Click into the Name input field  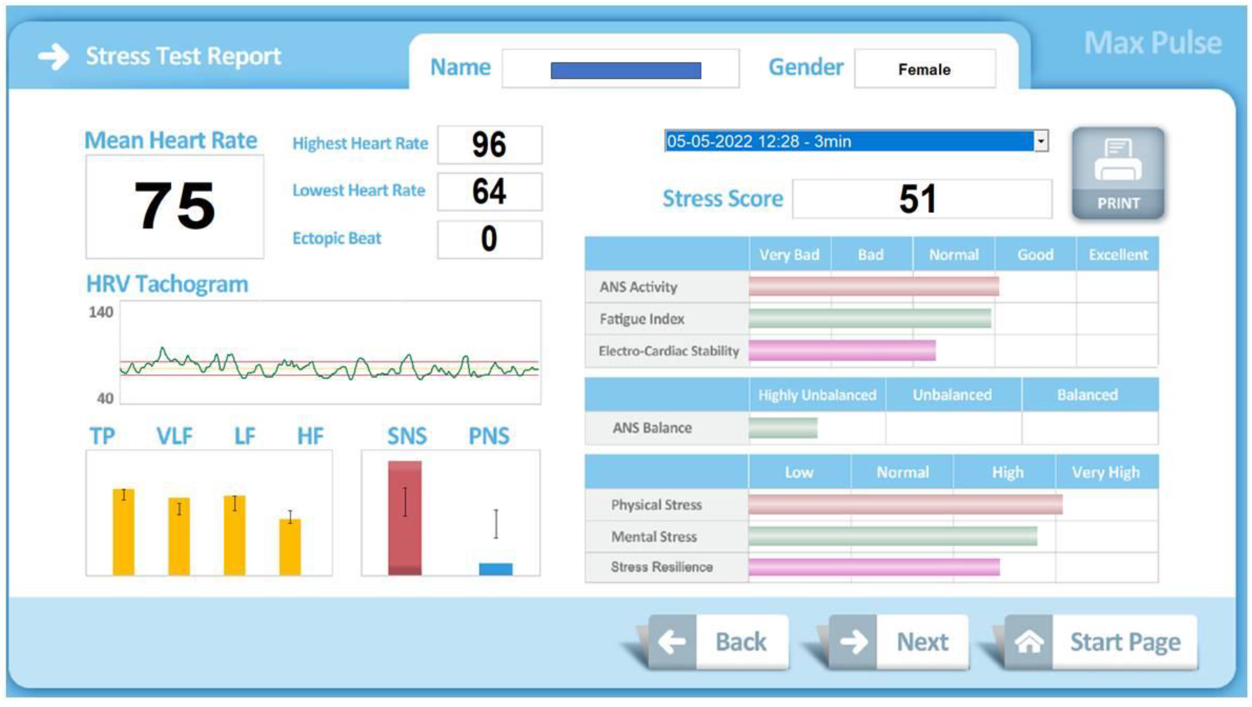[620, 69]
